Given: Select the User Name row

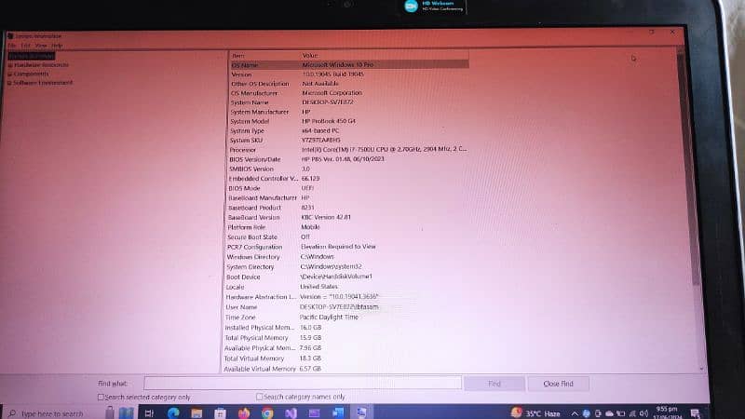Looking at the screenshot, I should (x=347, y=307).
